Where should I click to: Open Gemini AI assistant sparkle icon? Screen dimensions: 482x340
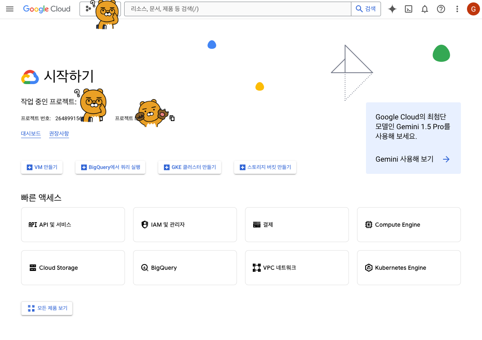(392, 9)
